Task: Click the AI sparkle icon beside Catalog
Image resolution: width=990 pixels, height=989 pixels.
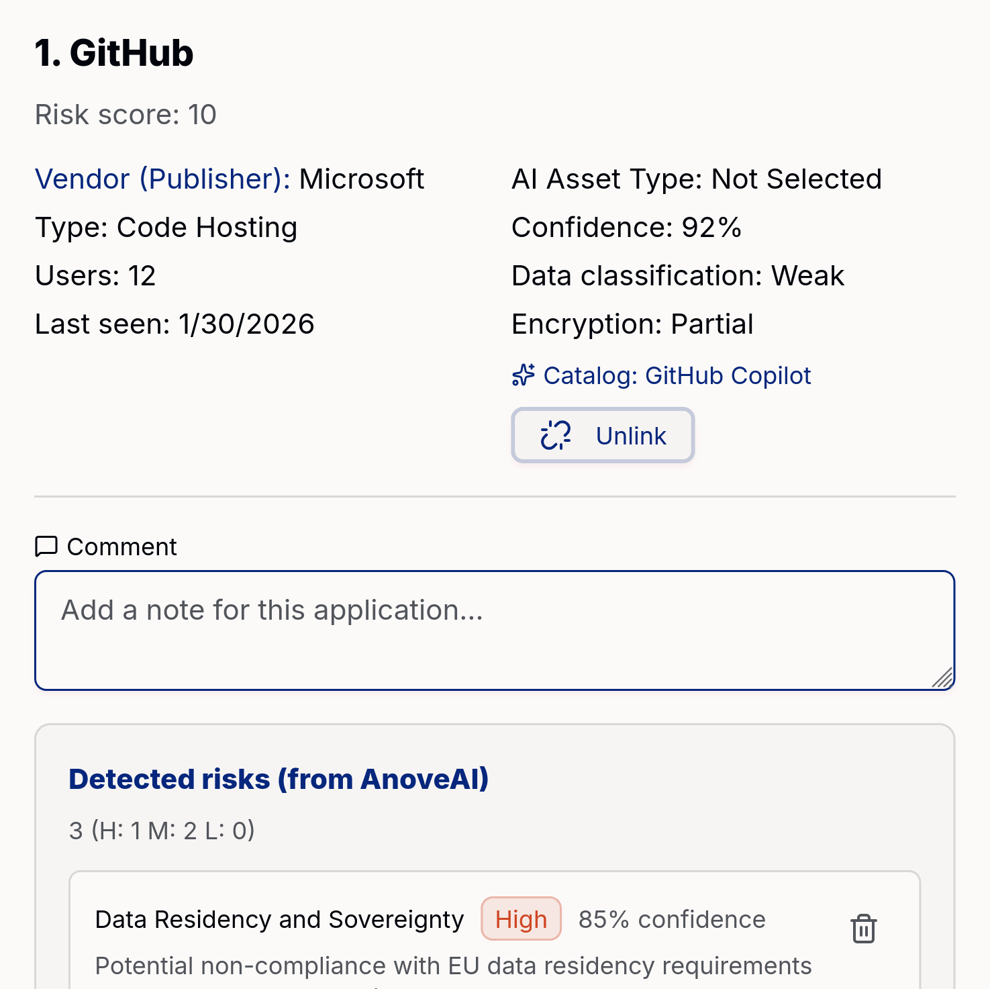Action: 523,376
